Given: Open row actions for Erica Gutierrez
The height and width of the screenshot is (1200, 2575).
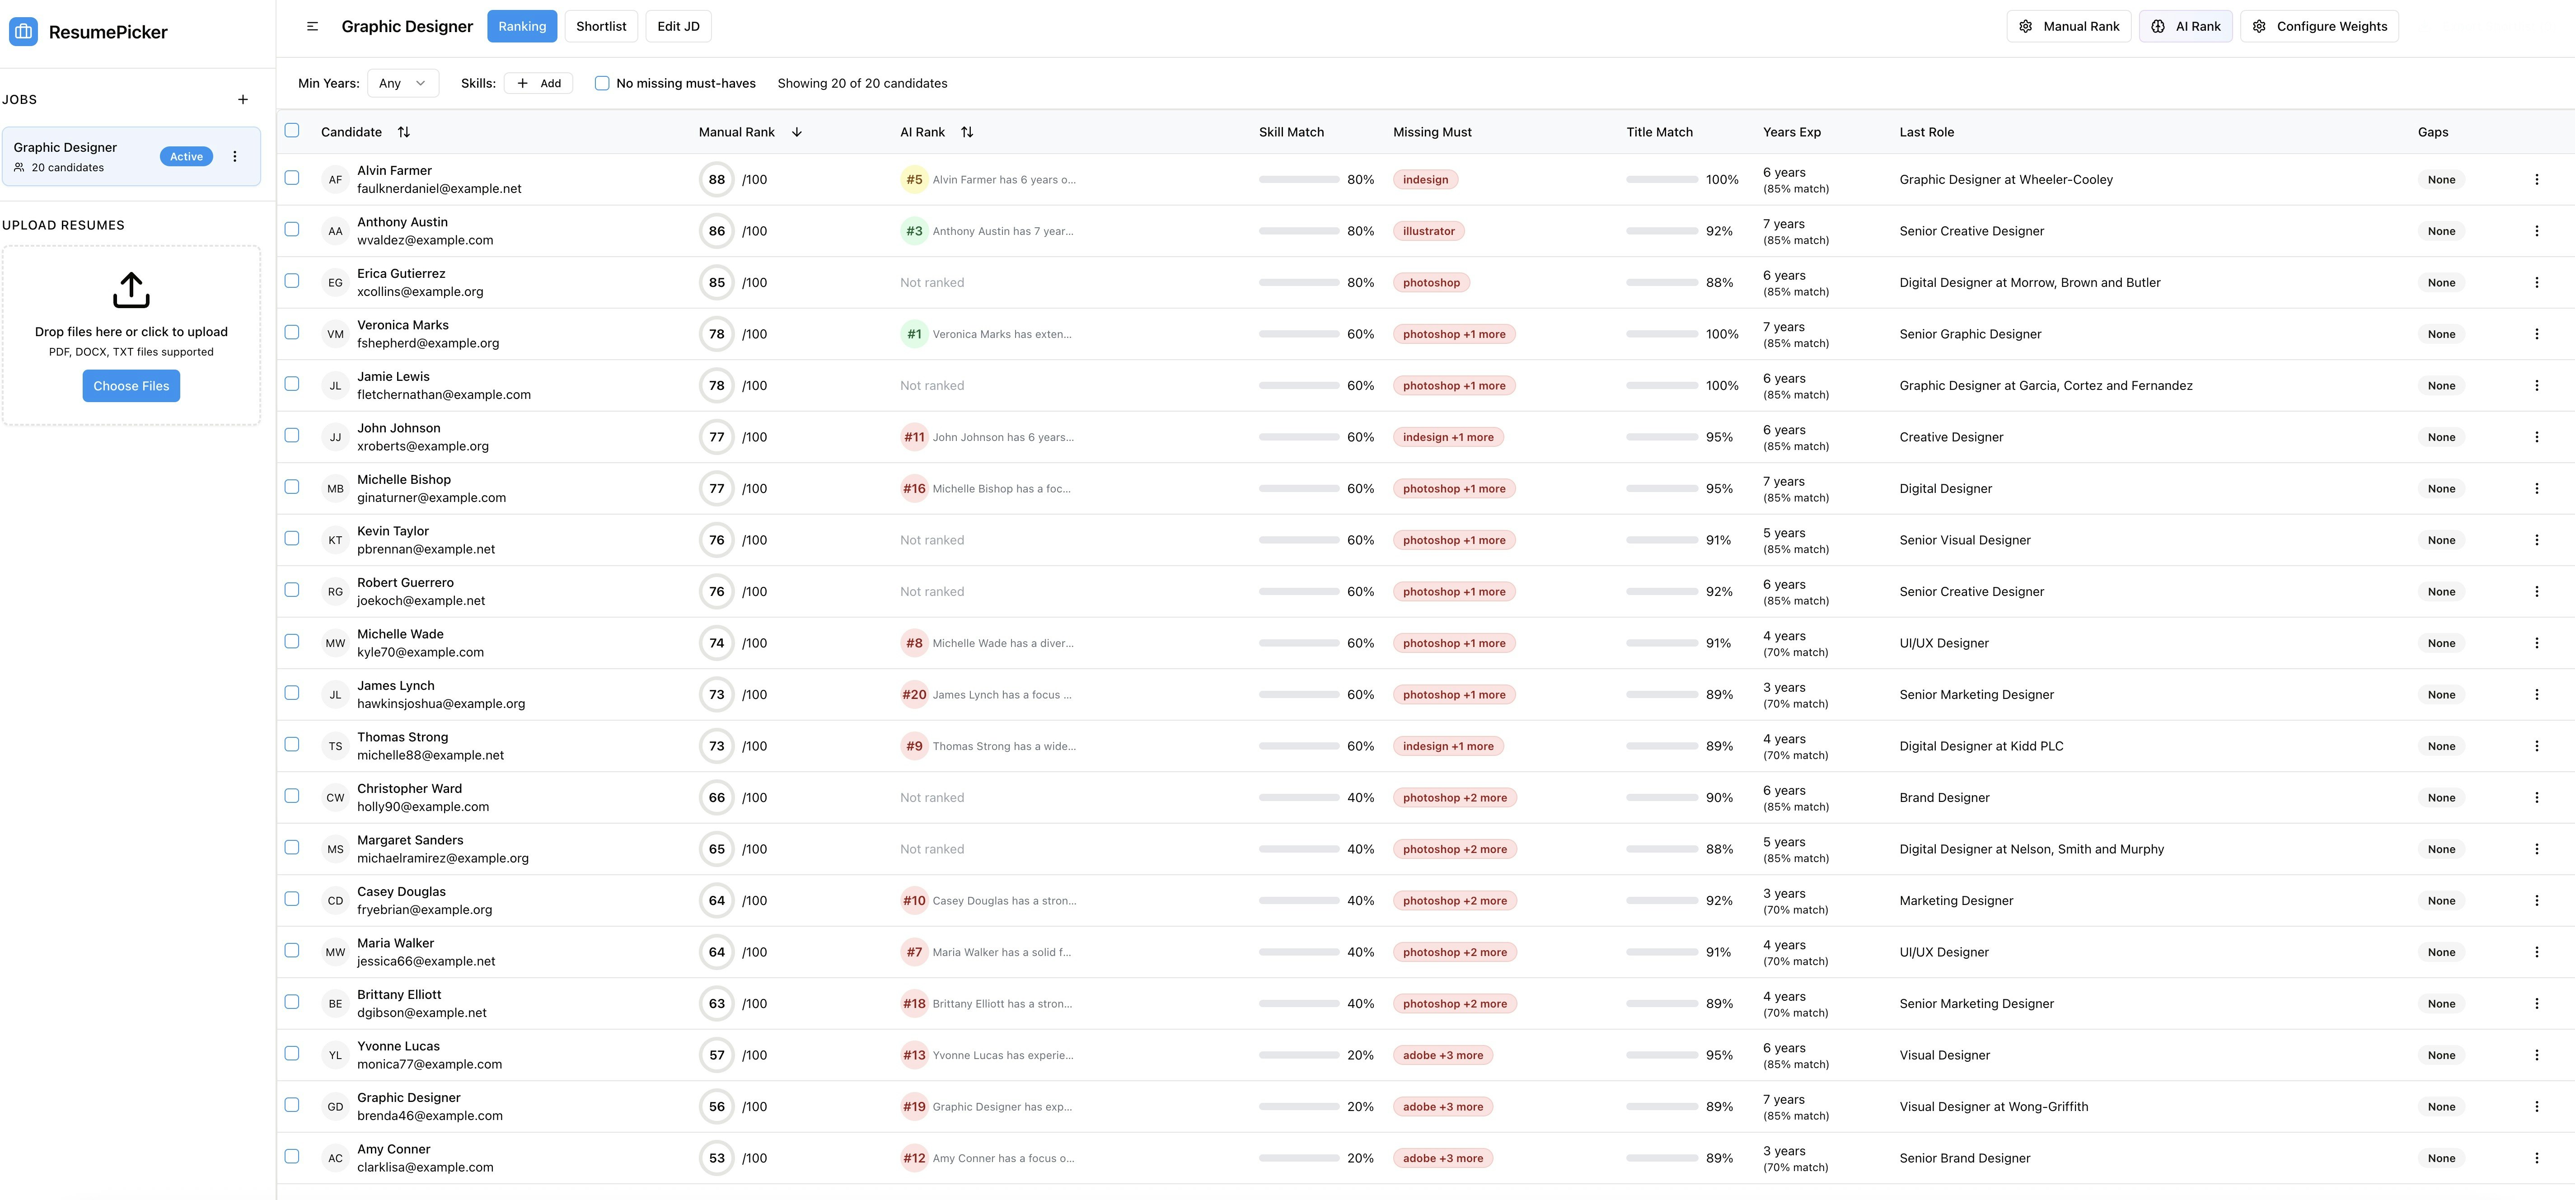Looking at the screenshot, I should 2536,283.
